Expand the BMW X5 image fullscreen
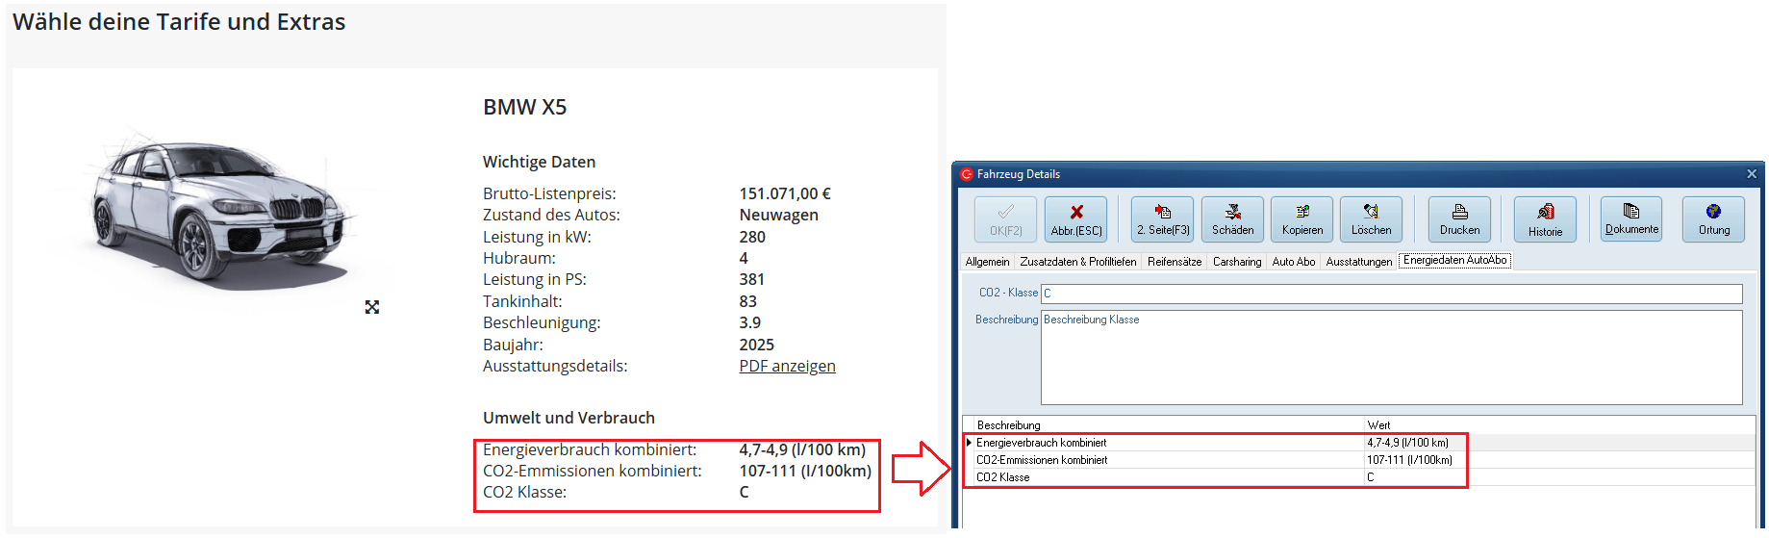The height and width of the screenshot is (538, 1769). coord(372,307)
